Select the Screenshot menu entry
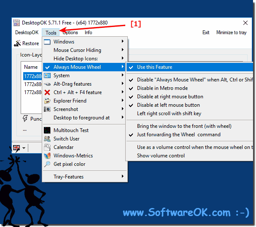The width and height of the screenshot is (256, 227). tap(84, 109)
